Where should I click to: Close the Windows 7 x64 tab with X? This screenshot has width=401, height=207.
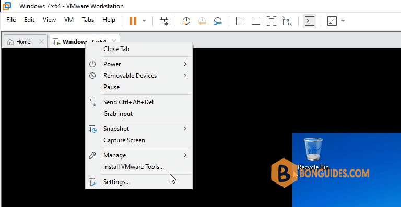coord(114,41)
